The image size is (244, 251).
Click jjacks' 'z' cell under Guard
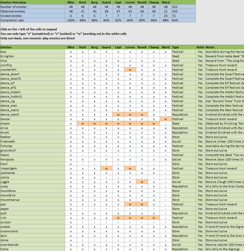point(106,177)
